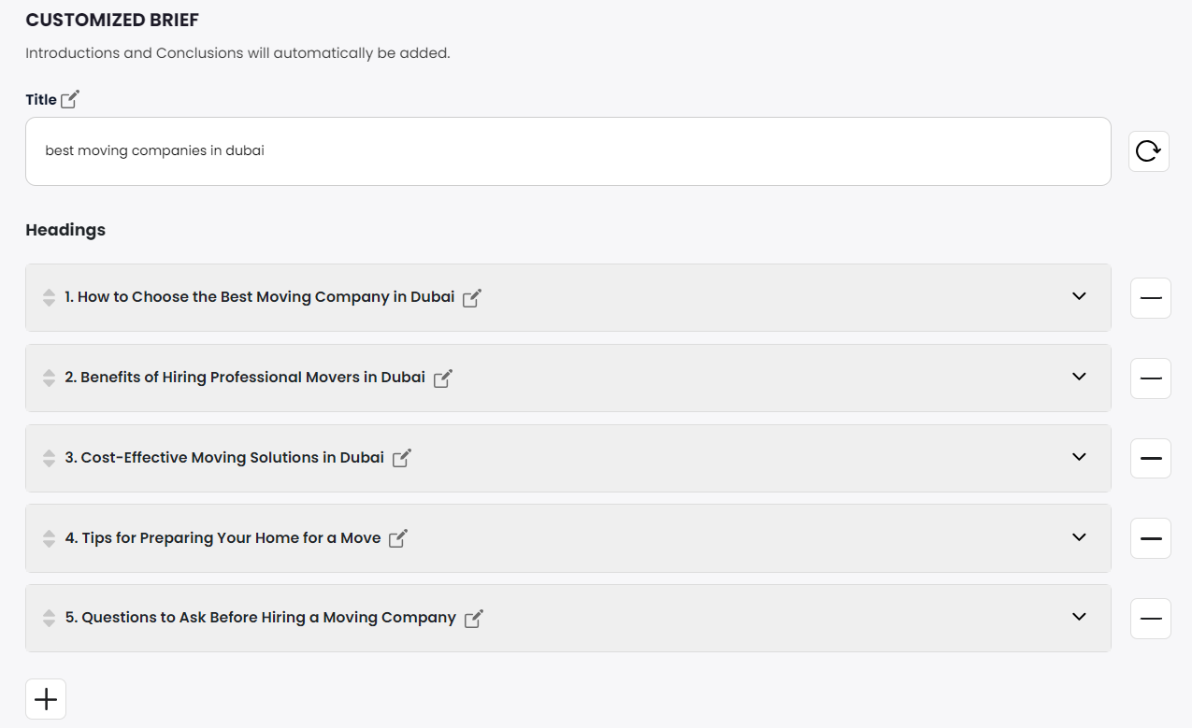Remove heading 5 with the minus button
The height and width of the screenshot is (728, 1192).
[x=1150, y=619]
